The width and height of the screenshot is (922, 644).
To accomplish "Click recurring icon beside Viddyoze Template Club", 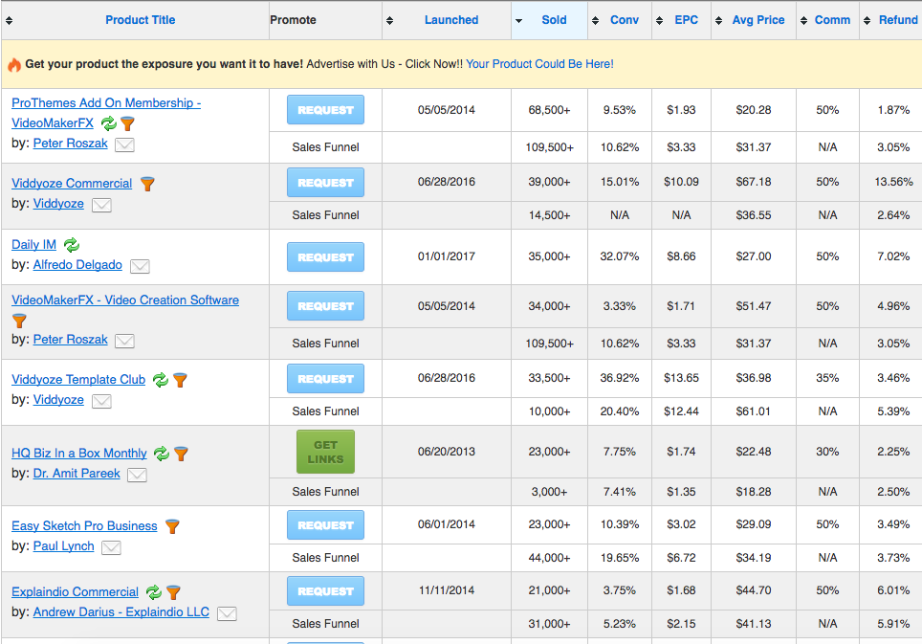I will [x=161, y=381].
